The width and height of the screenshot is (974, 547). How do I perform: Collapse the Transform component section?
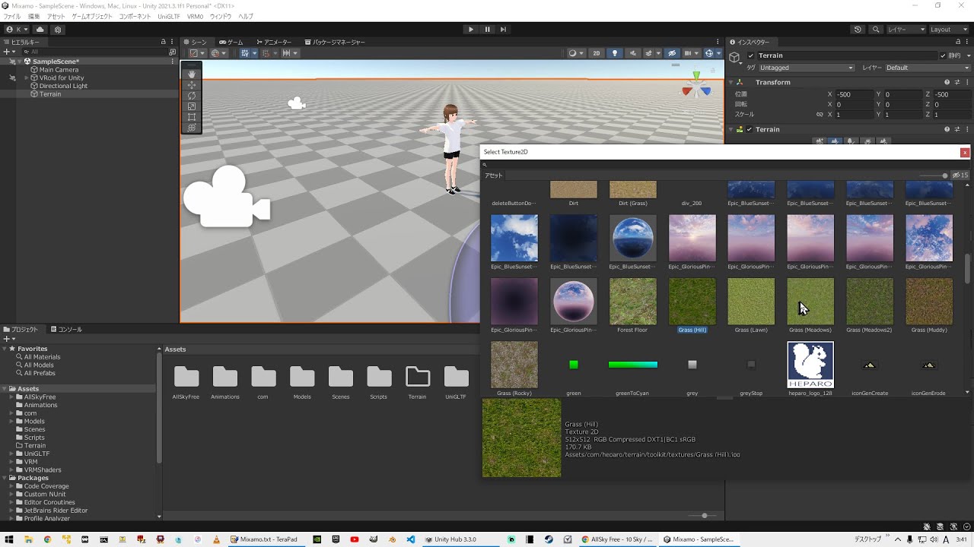[x=731, y=82]
